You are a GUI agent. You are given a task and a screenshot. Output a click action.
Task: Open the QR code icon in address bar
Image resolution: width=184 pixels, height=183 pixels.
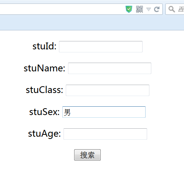140,9
